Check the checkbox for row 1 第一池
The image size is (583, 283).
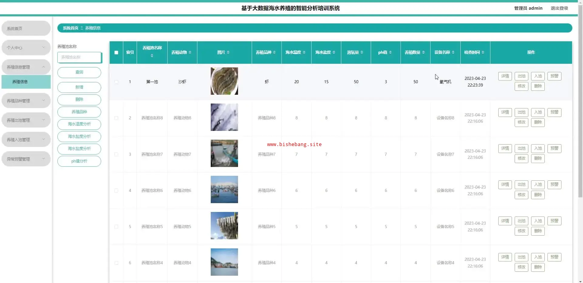coord(116,82)
